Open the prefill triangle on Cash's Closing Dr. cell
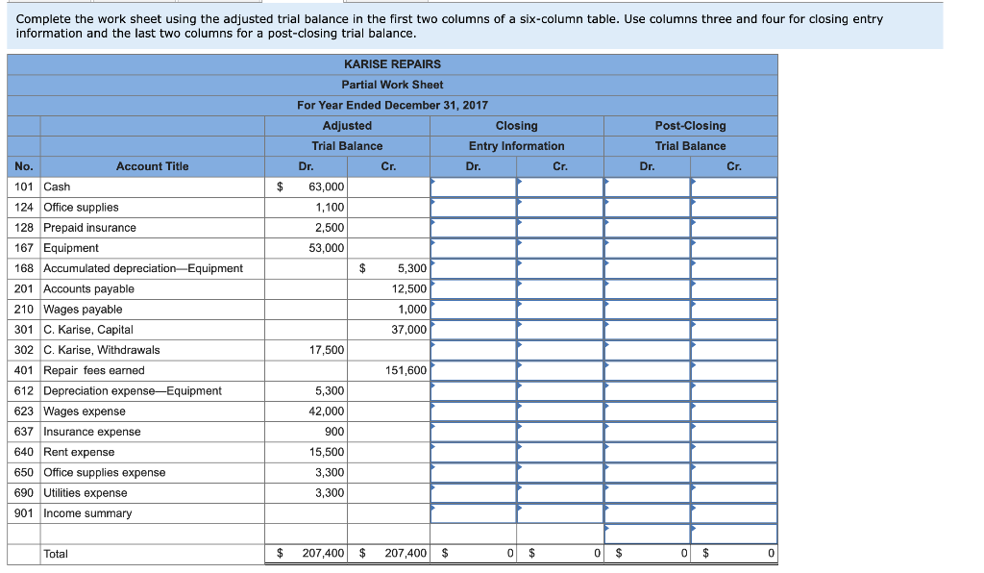This screenshot has height=573, width=984. pyautogui.click(x=434, y=185)
